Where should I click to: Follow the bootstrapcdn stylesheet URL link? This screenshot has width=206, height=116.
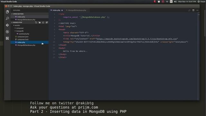pos(136,39)
